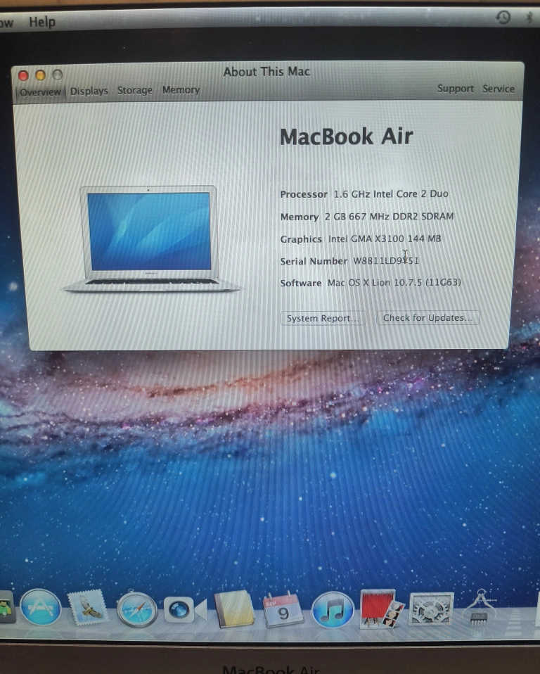Image resolution: width=540 pixels, height=674 pixels.
Task: Open the Help menu
Action: coord(42,22)
